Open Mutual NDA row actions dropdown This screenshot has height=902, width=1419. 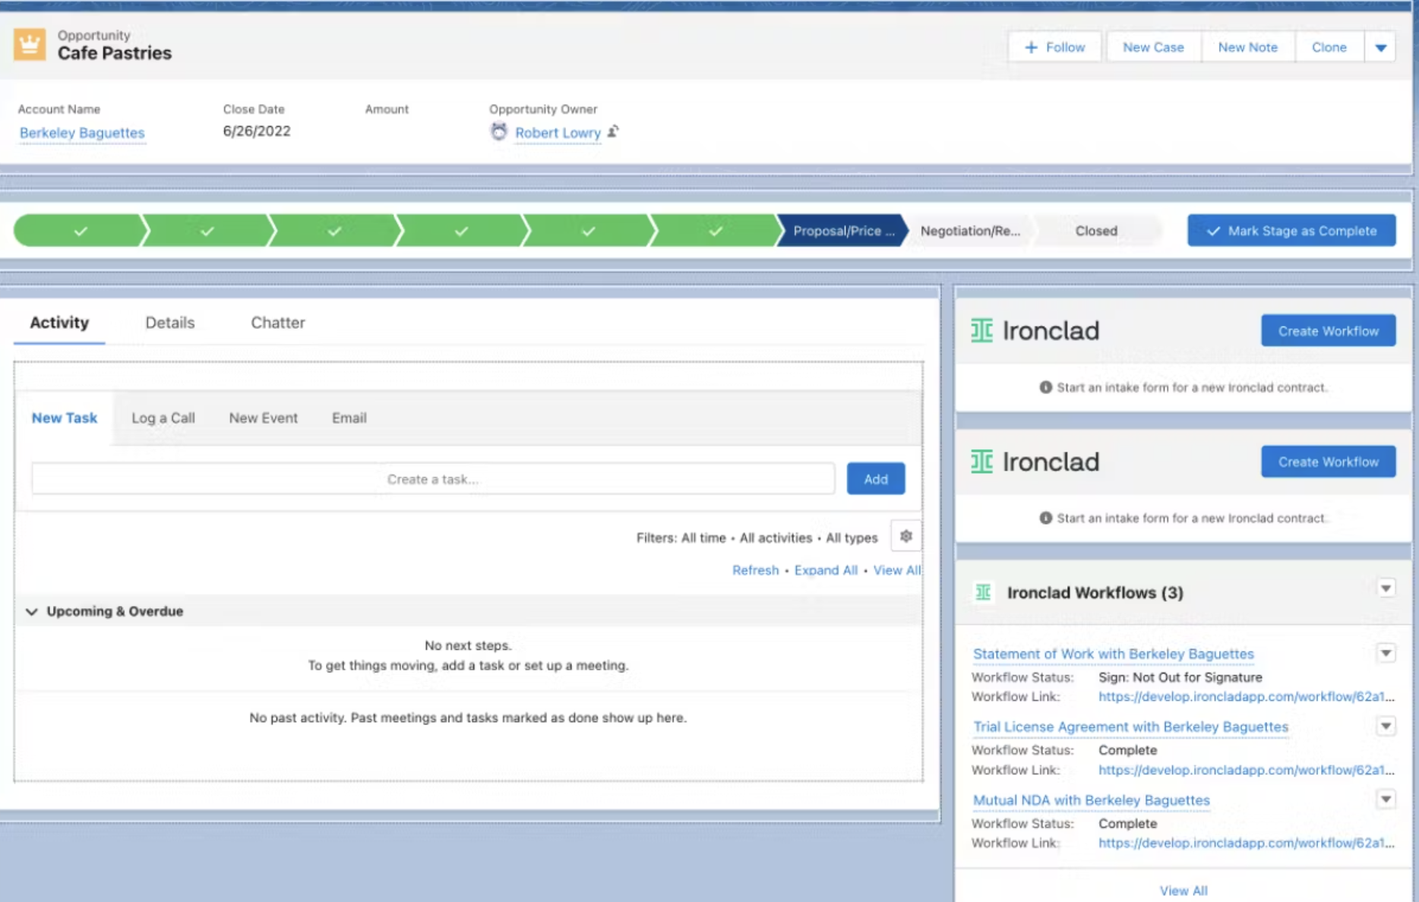[1386, 799]
